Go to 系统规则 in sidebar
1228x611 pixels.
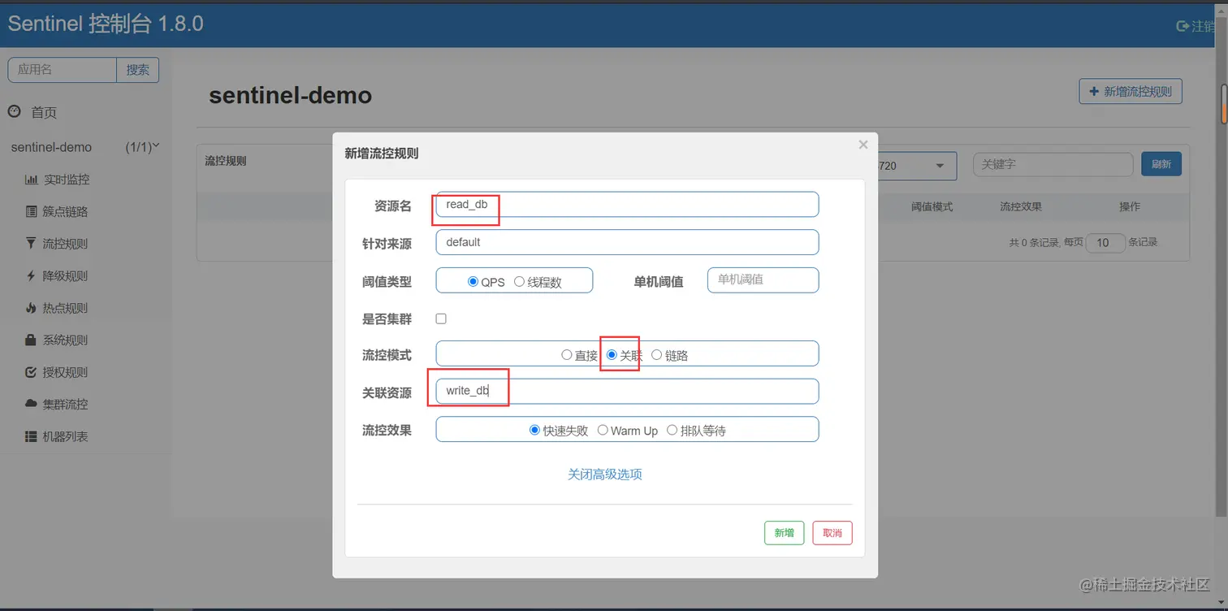(65, 340)
